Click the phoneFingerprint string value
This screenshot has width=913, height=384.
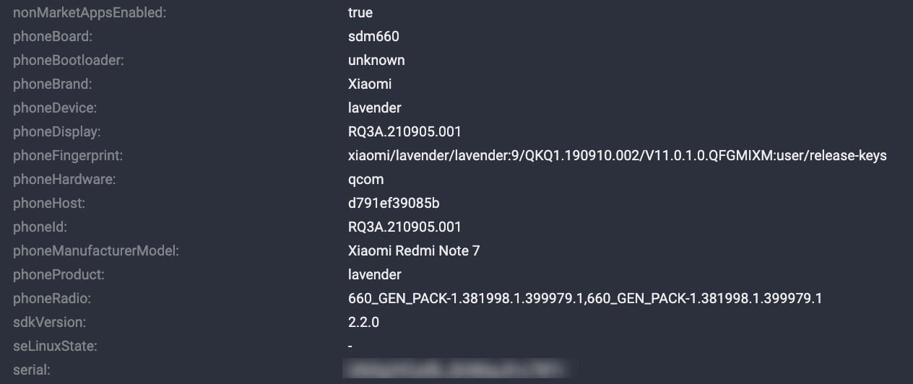(618, 155)
